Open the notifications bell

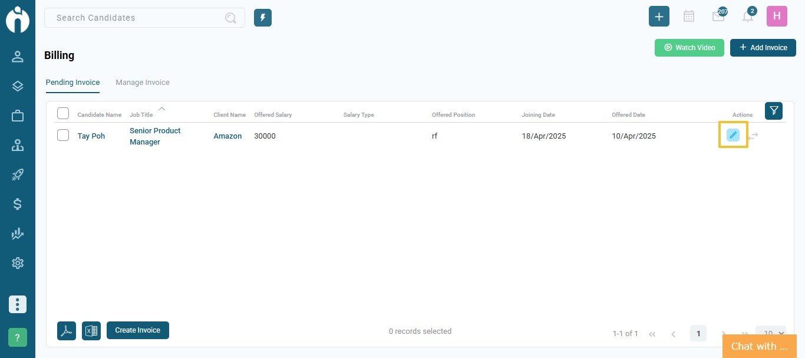pos(748,17)
